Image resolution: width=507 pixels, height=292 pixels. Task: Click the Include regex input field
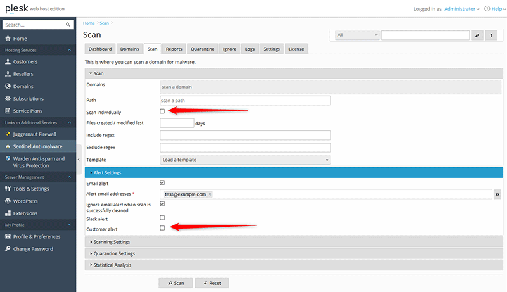(245, 135)
